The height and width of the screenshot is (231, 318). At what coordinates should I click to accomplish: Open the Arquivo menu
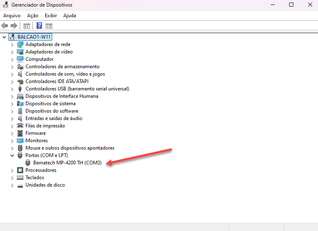click(x=12, y=16)
